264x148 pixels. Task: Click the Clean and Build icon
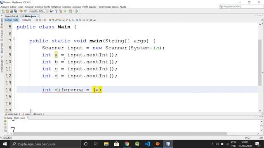pos(61,11)
